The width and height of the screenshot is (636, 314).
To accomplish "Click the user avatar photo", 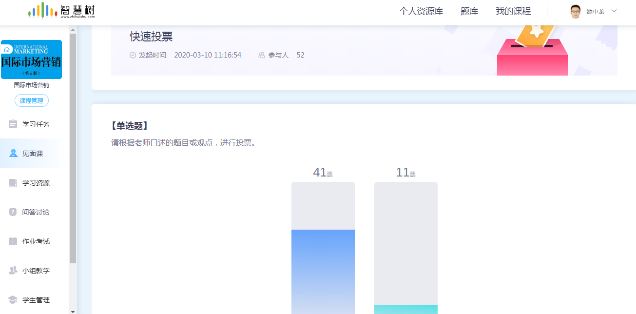I will 576,11.
